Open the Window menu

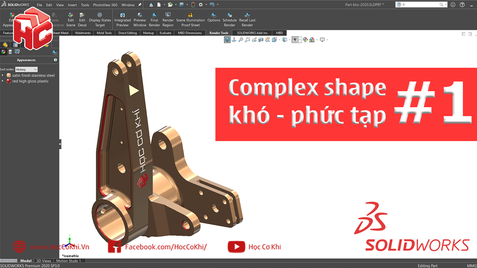128,5
